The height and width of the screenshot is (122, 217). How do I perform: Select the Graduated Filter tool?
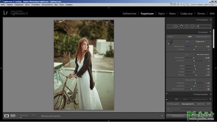[187, 26]
